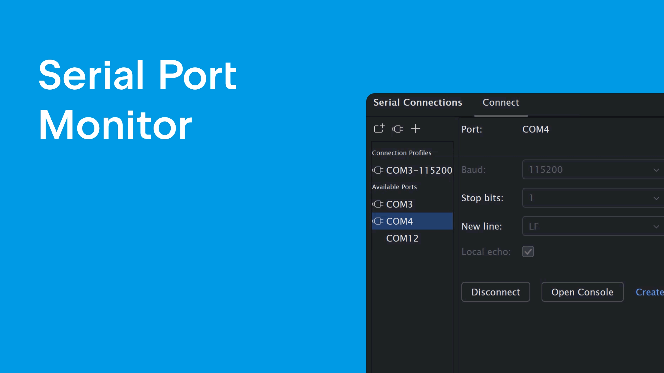Expand the Baud rate dropdown
Screen dimensions: 664x373
(655, 169)
